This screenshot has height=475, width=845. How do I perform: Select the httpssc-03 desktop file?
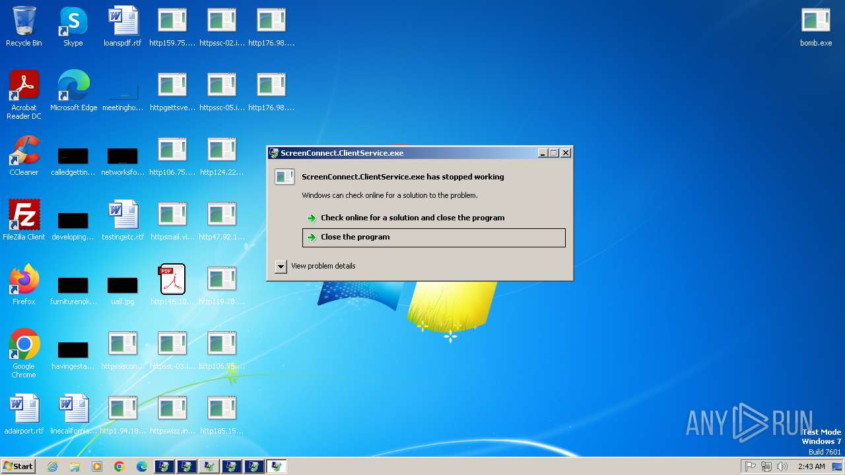tap(172, 350)
